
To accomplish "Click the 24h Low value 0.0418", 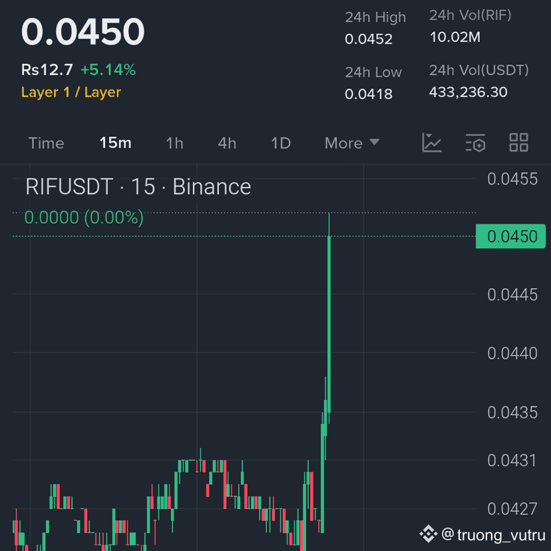I will coord(369,94).
